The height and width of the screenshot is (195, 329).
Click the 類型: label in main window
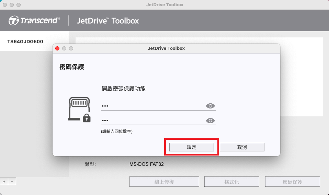click(90, 164)
